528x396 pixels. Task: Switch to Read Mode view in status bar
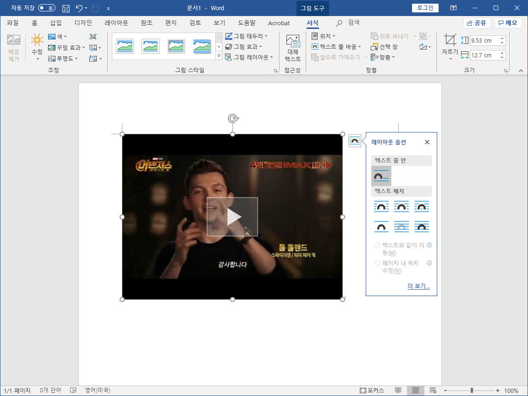[398, 390]
